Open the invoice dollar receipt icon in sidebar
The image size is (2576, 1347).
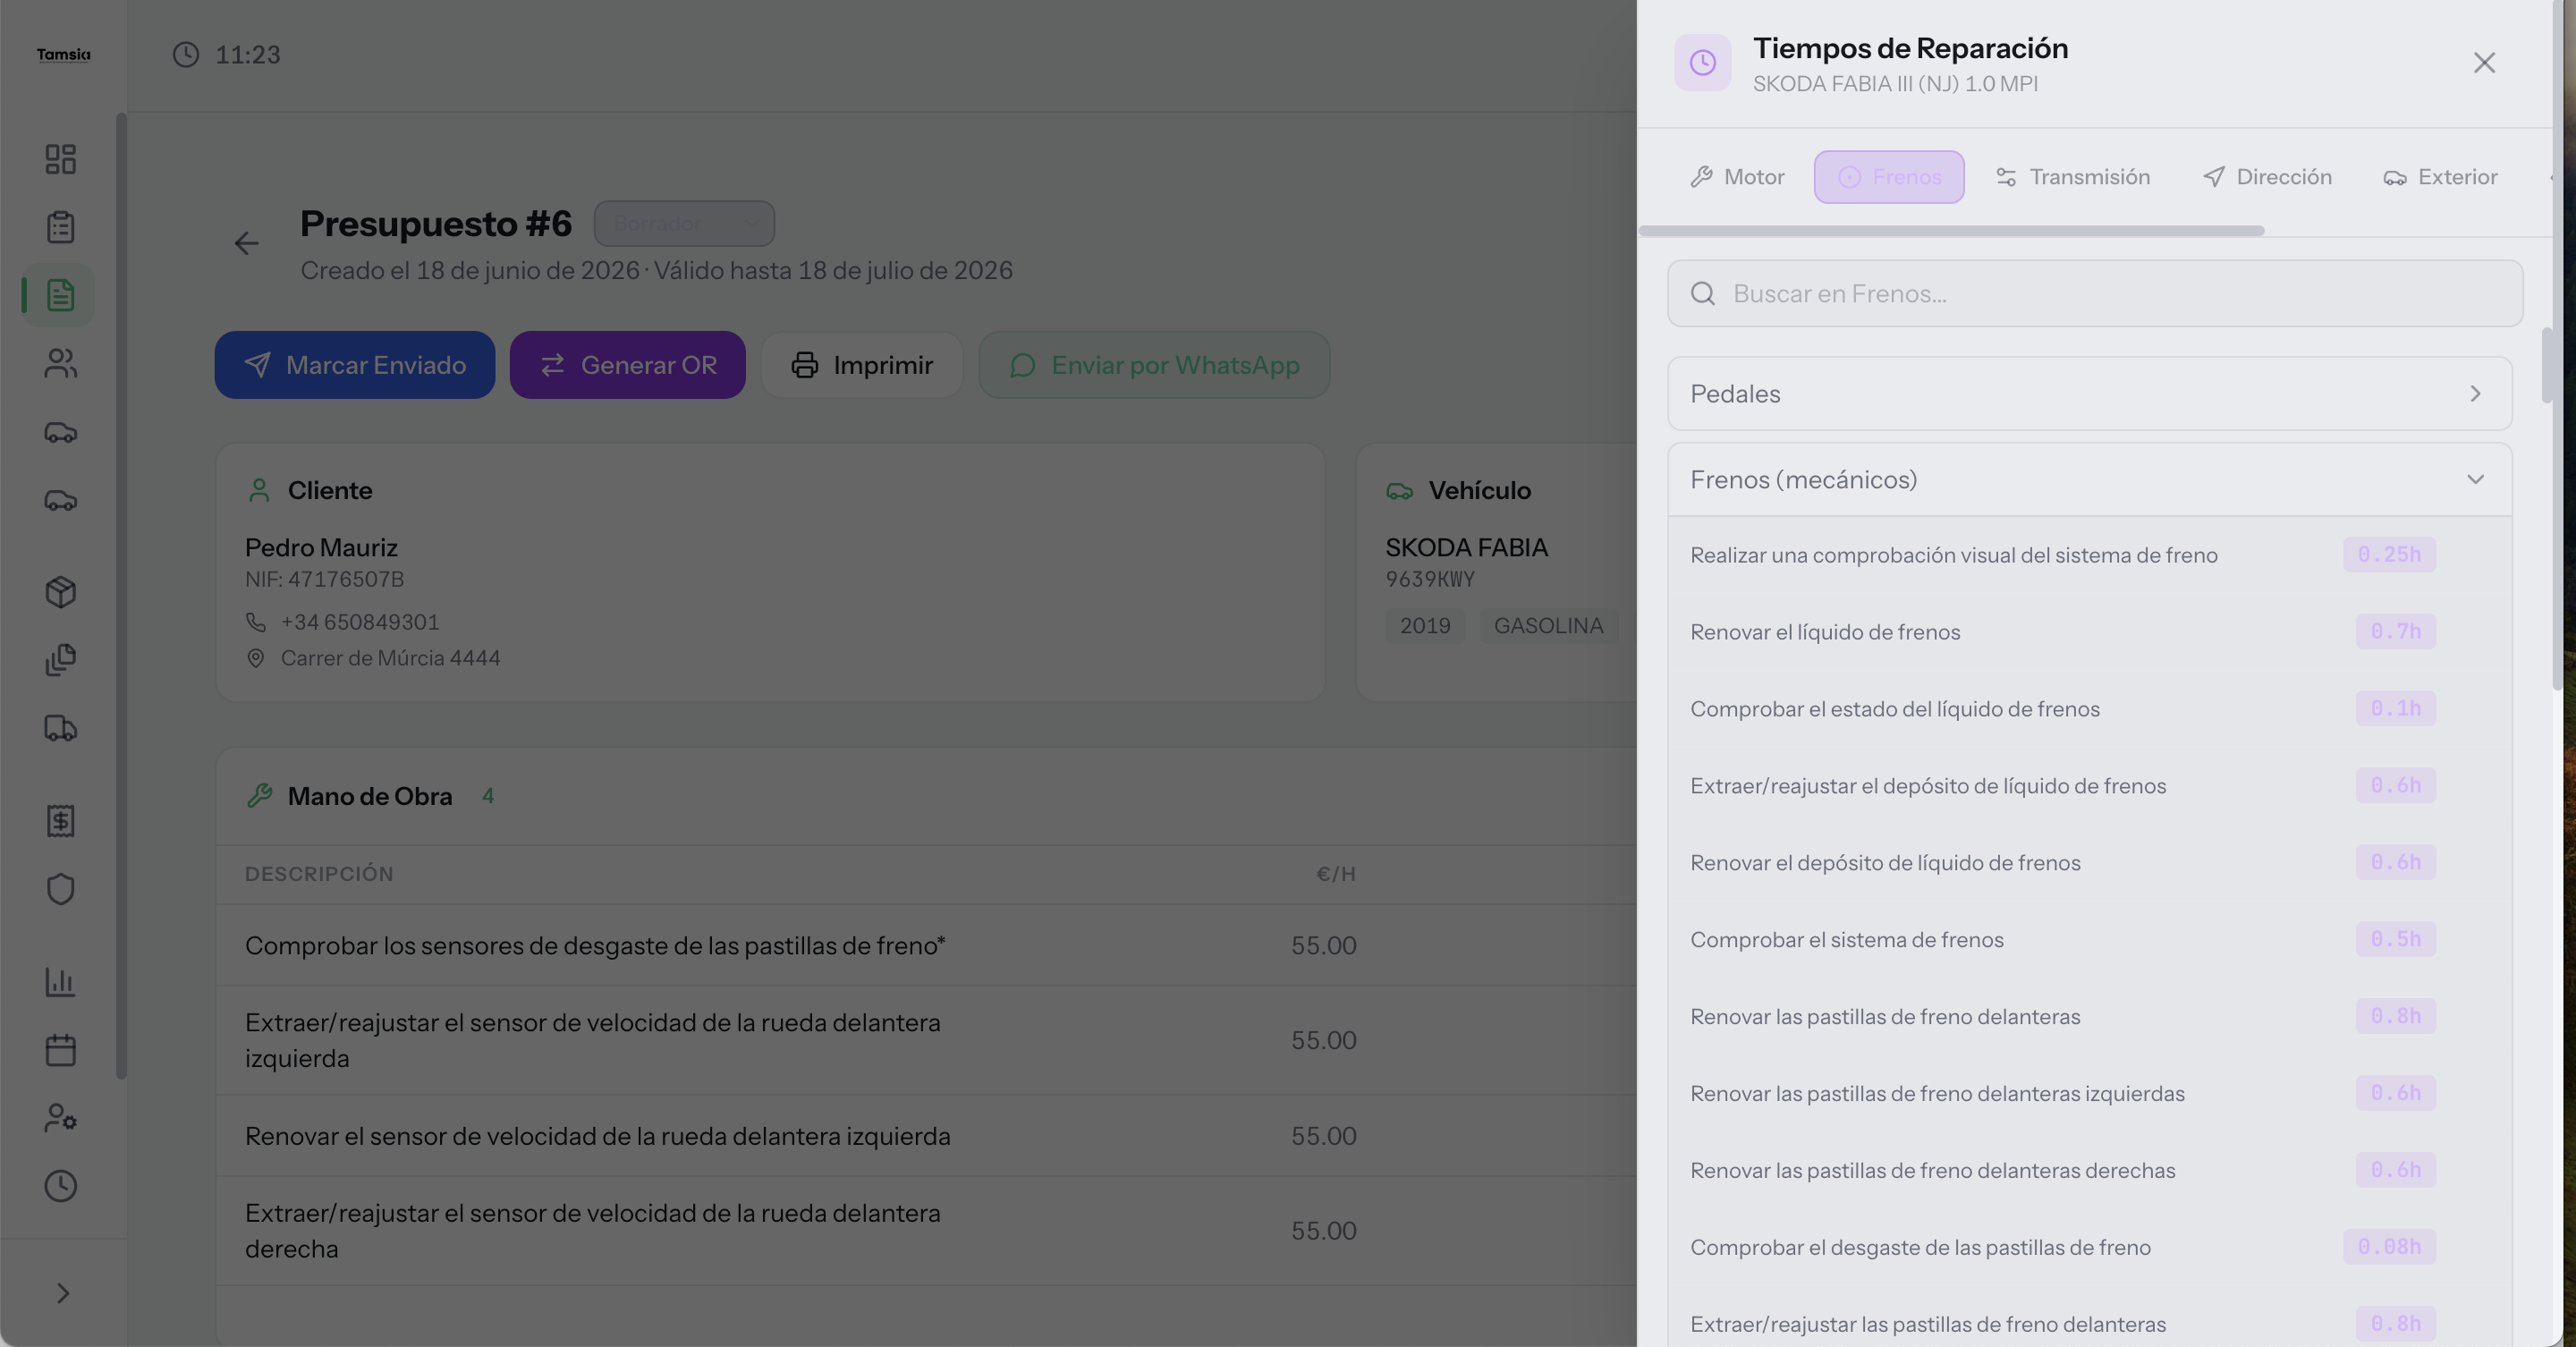pyautogui.click(x=61, y=821)
